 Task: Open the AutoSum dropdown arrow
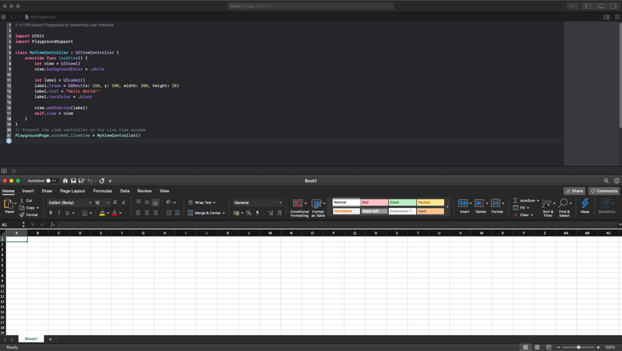pos(538,201)
